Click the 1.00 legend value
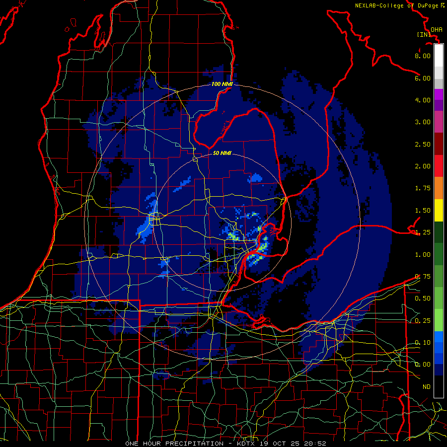447x447 pixels. click(x=423, y=255)
